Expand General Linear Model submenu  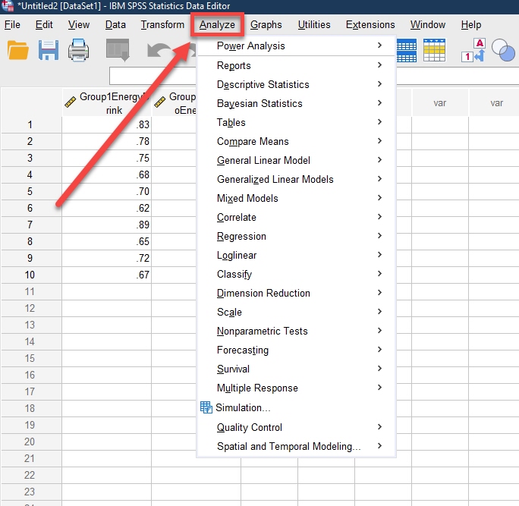296,160
